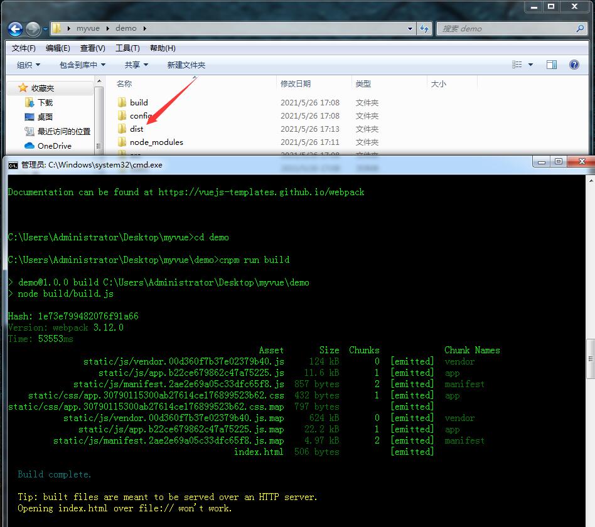Click the 收藏夹 star icon
Image resolution: width=595 pixels, height=527 pixels.
tap(23, 88)
